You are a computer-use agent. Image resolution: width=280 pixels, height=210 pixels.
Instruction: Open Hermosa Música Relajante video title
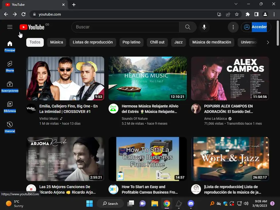tap(150, 109)
